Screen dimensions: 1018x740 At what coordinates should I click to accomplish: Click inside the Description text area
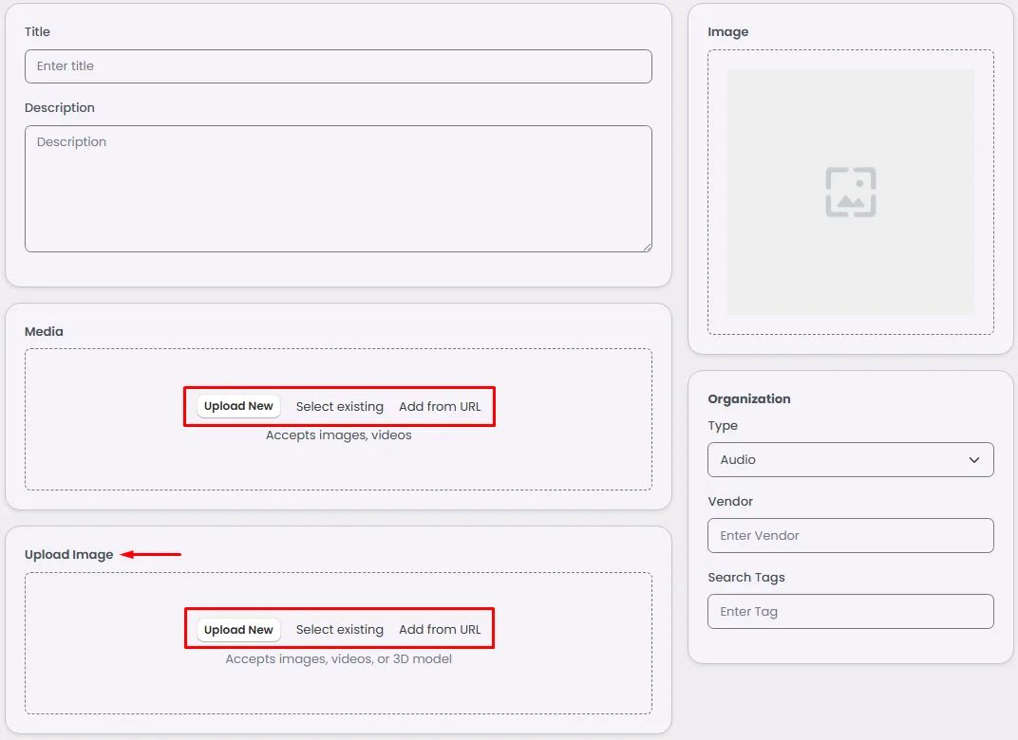(x=338, y=189)
